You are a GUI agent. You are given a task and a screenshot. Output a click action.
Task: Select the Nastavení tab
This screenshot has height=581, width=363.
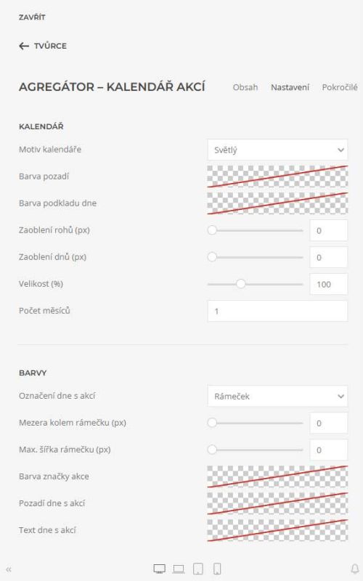[290, 87]
